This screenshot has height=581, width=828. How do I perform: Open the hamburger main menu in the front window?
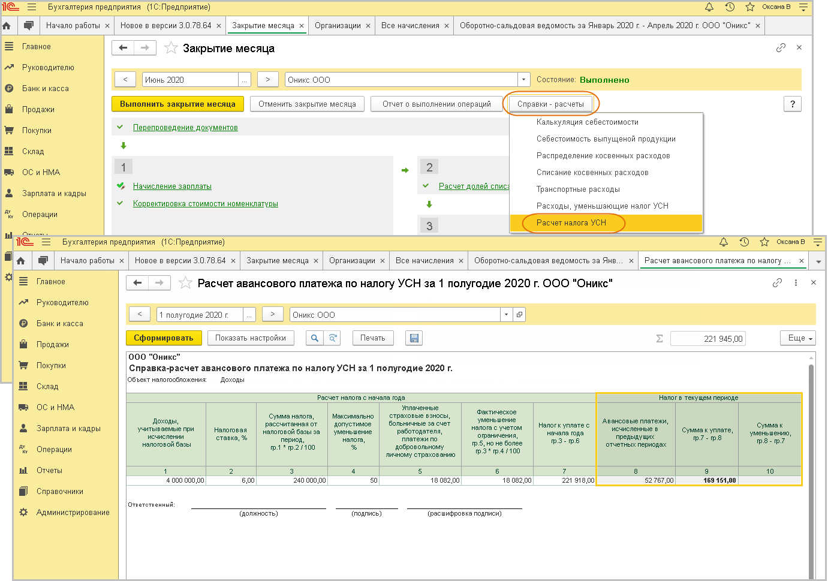click(46, 242)
